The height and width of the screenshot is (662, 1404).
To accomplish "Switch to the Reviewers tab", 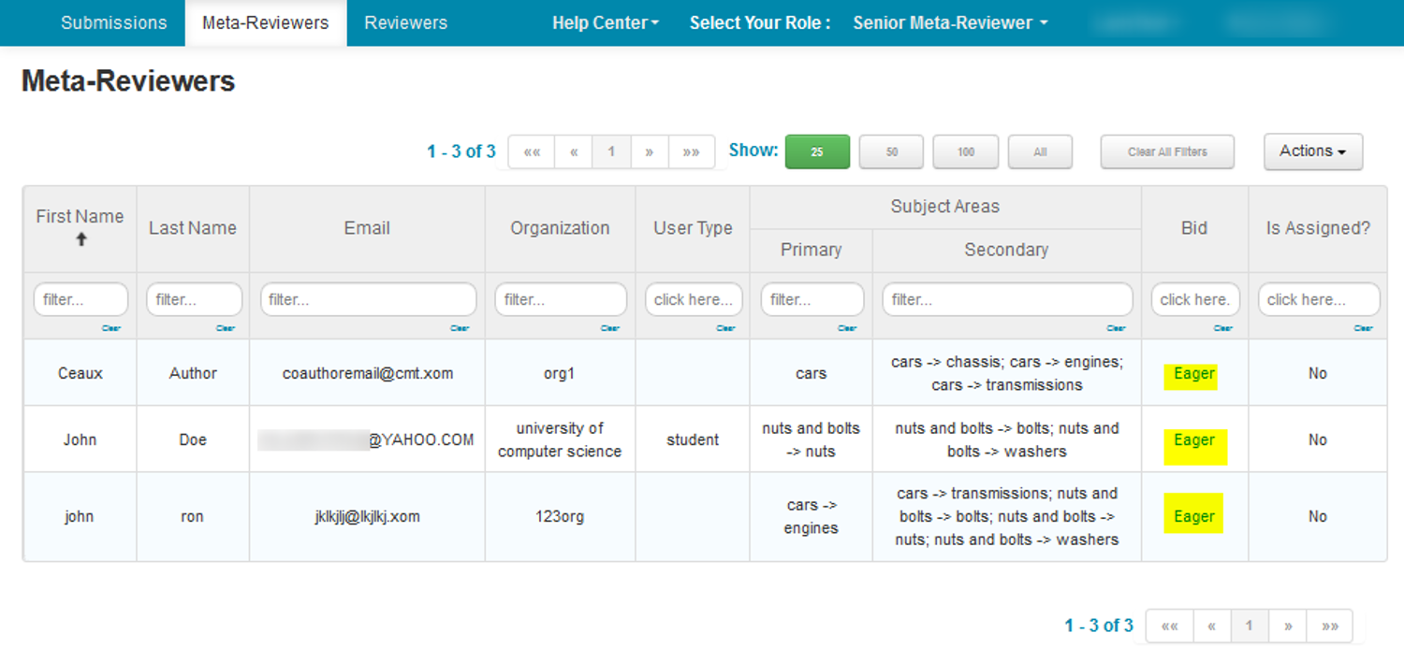I will pos(405,22).
